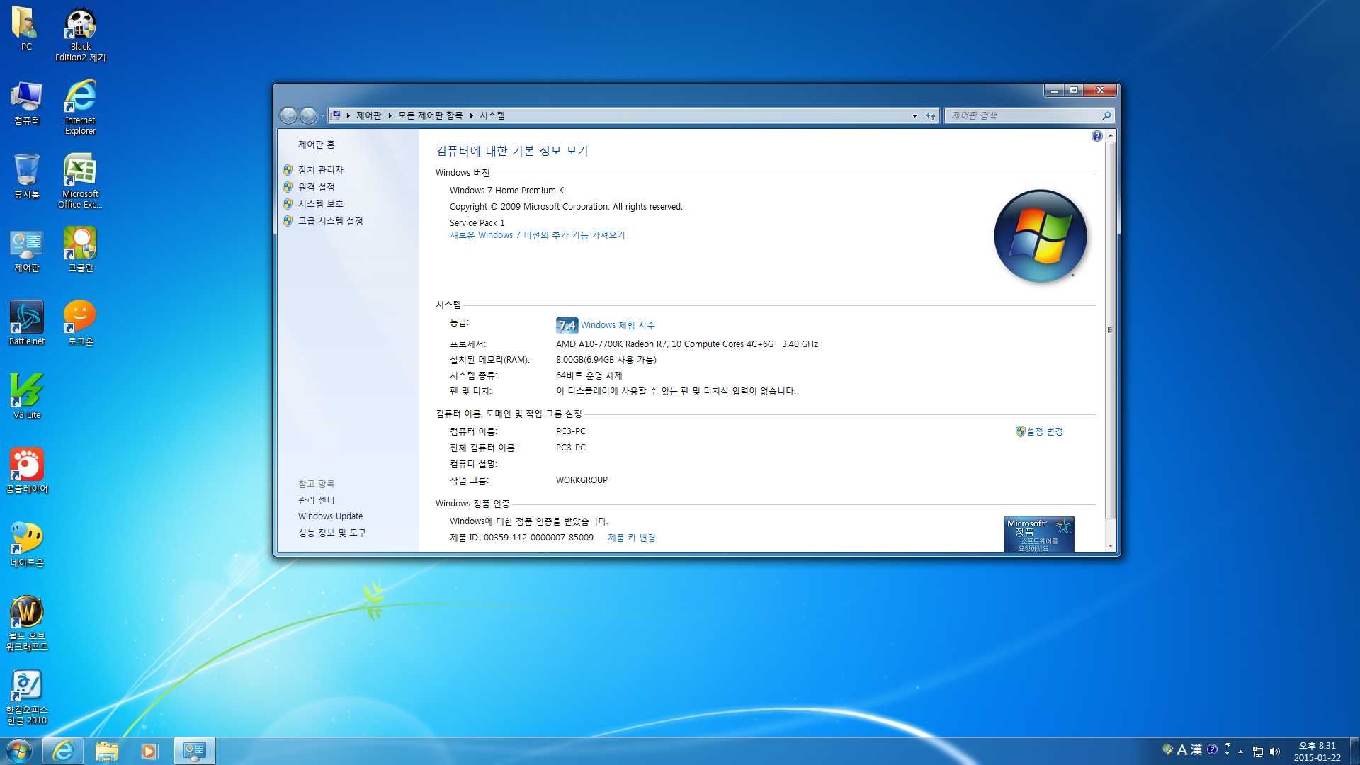Toggle the IME A input mode indicator
Viewport: 1360px width, 765px height.
[x=1181, y=750]
